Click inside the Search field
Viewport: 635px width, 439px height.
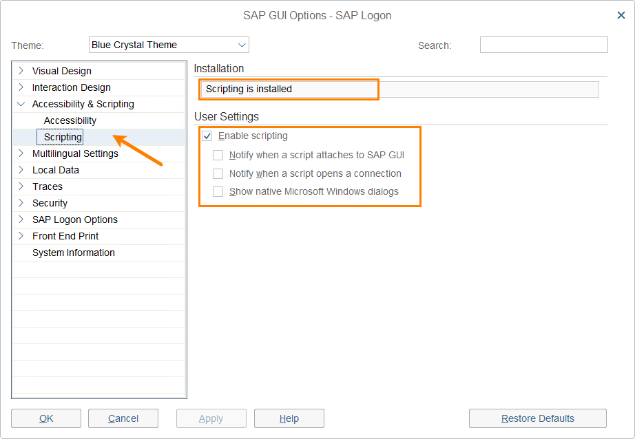543,44
